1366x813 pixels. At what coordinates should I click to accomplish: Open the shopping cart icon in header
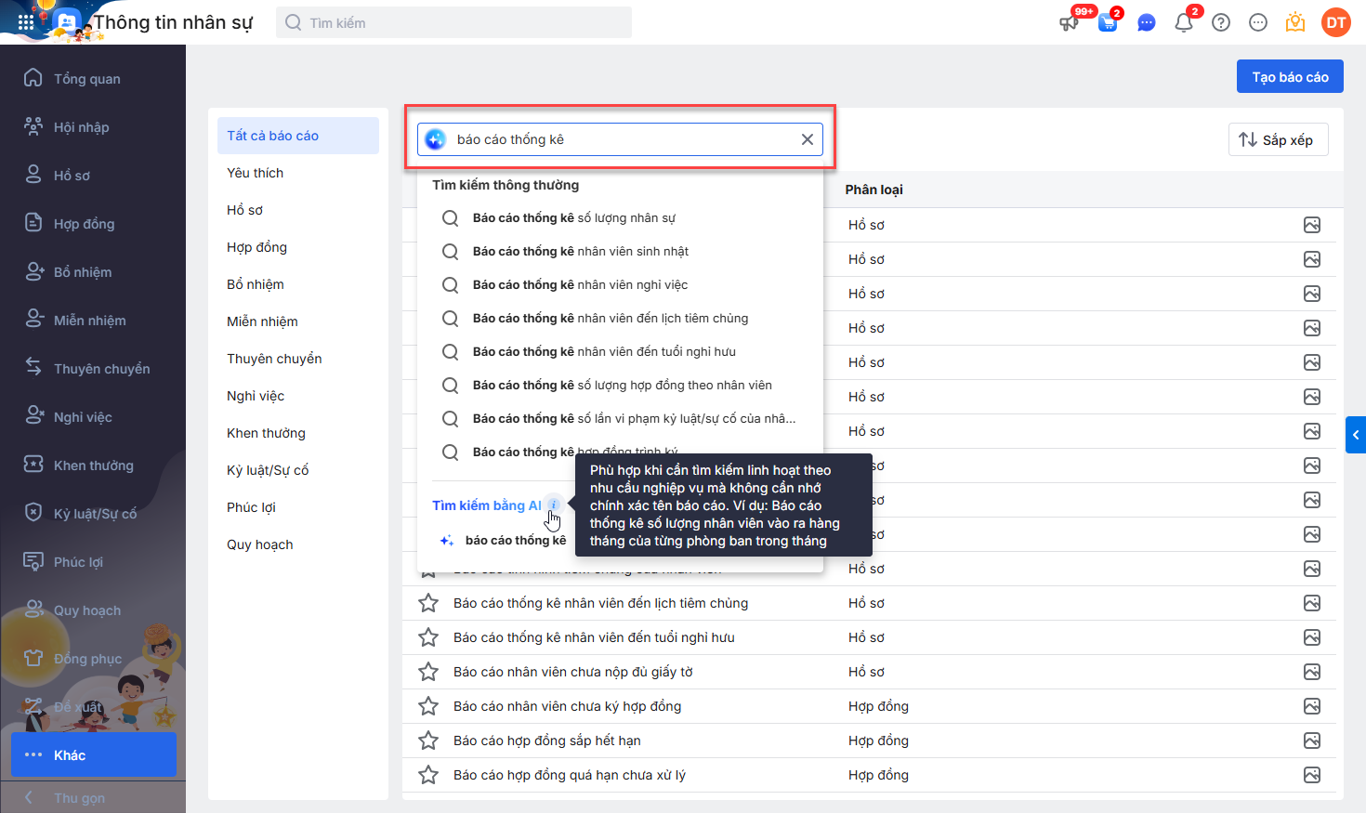click(x=1108, y=22)
